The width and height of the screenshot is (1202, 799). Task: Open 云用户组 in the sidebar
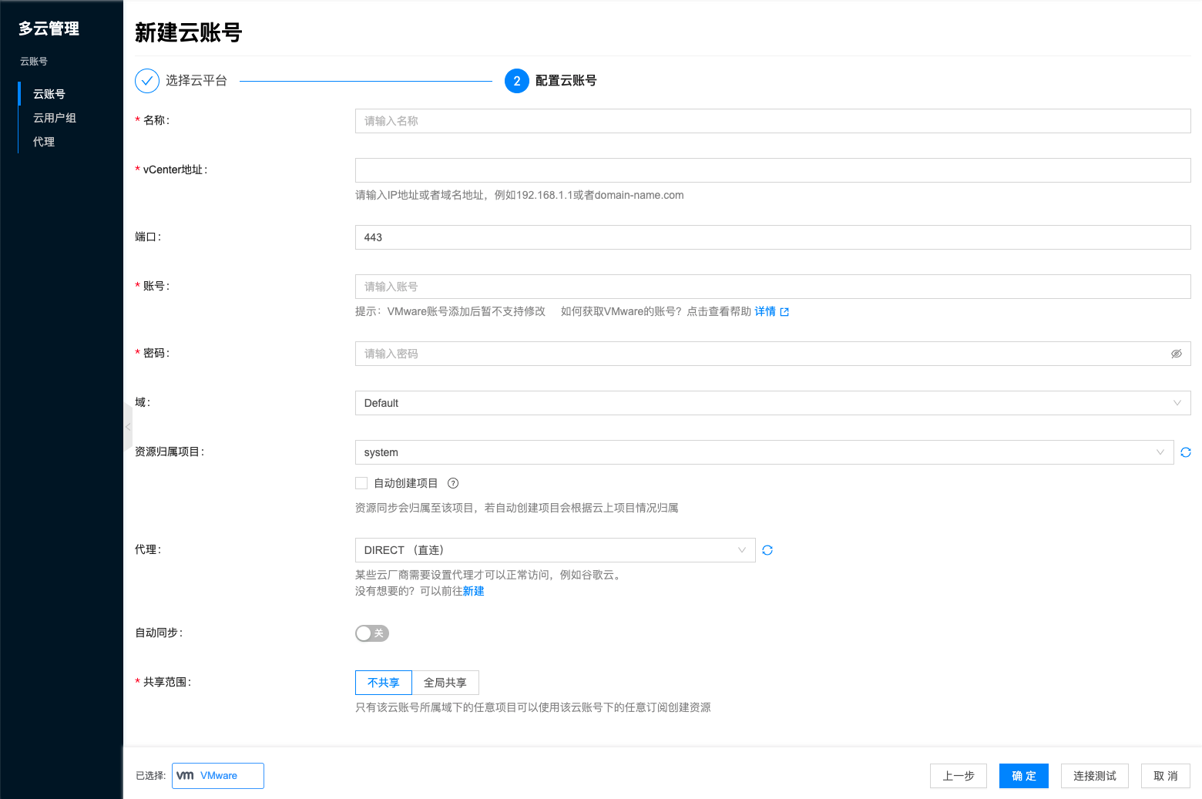[55, 118]
